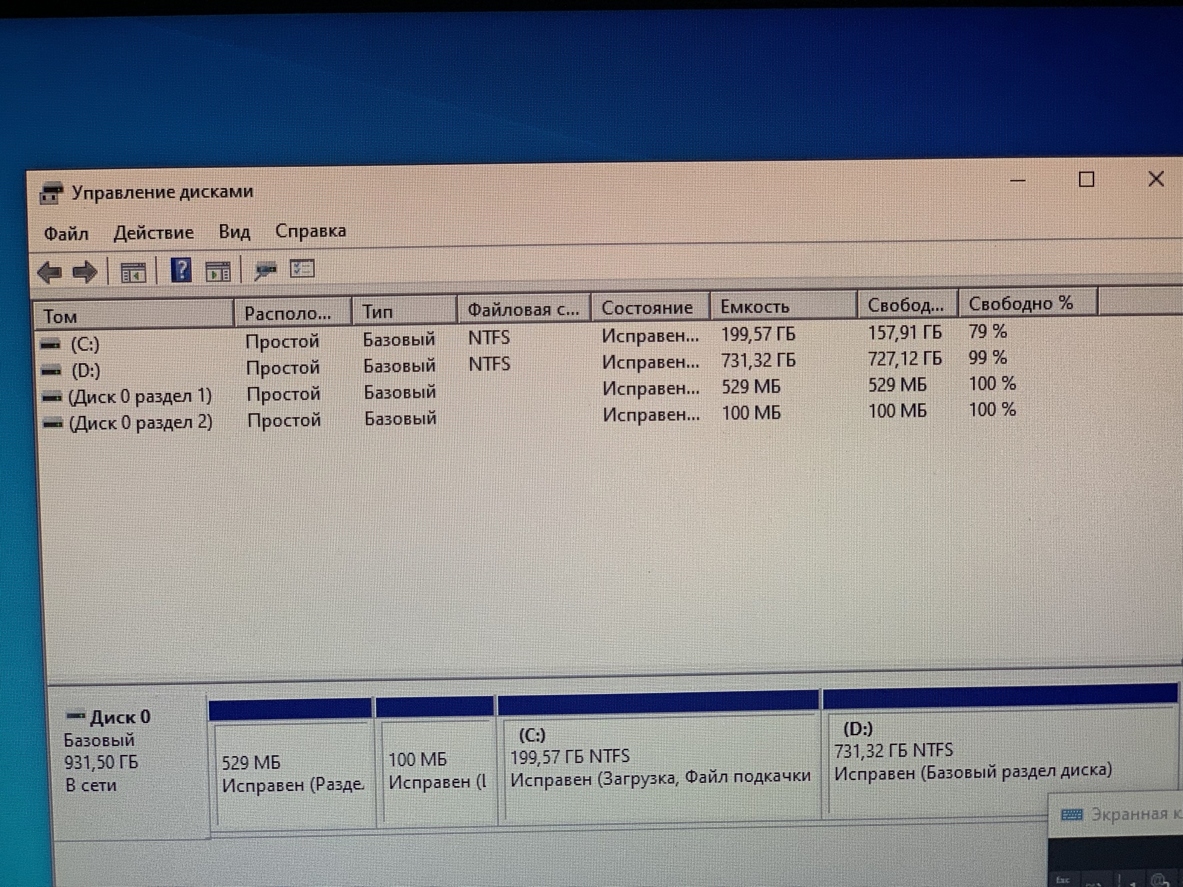Toggle the console tree pane icon
Image resolution: width=1183 pixels, height=887 pixels.
(x=133, y=272)
